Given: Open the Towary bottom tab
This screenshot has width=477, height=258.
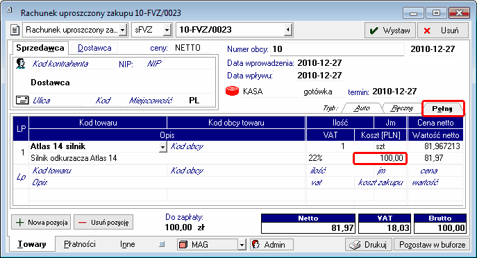Looking at the screenshot, I should pos(32,244).
